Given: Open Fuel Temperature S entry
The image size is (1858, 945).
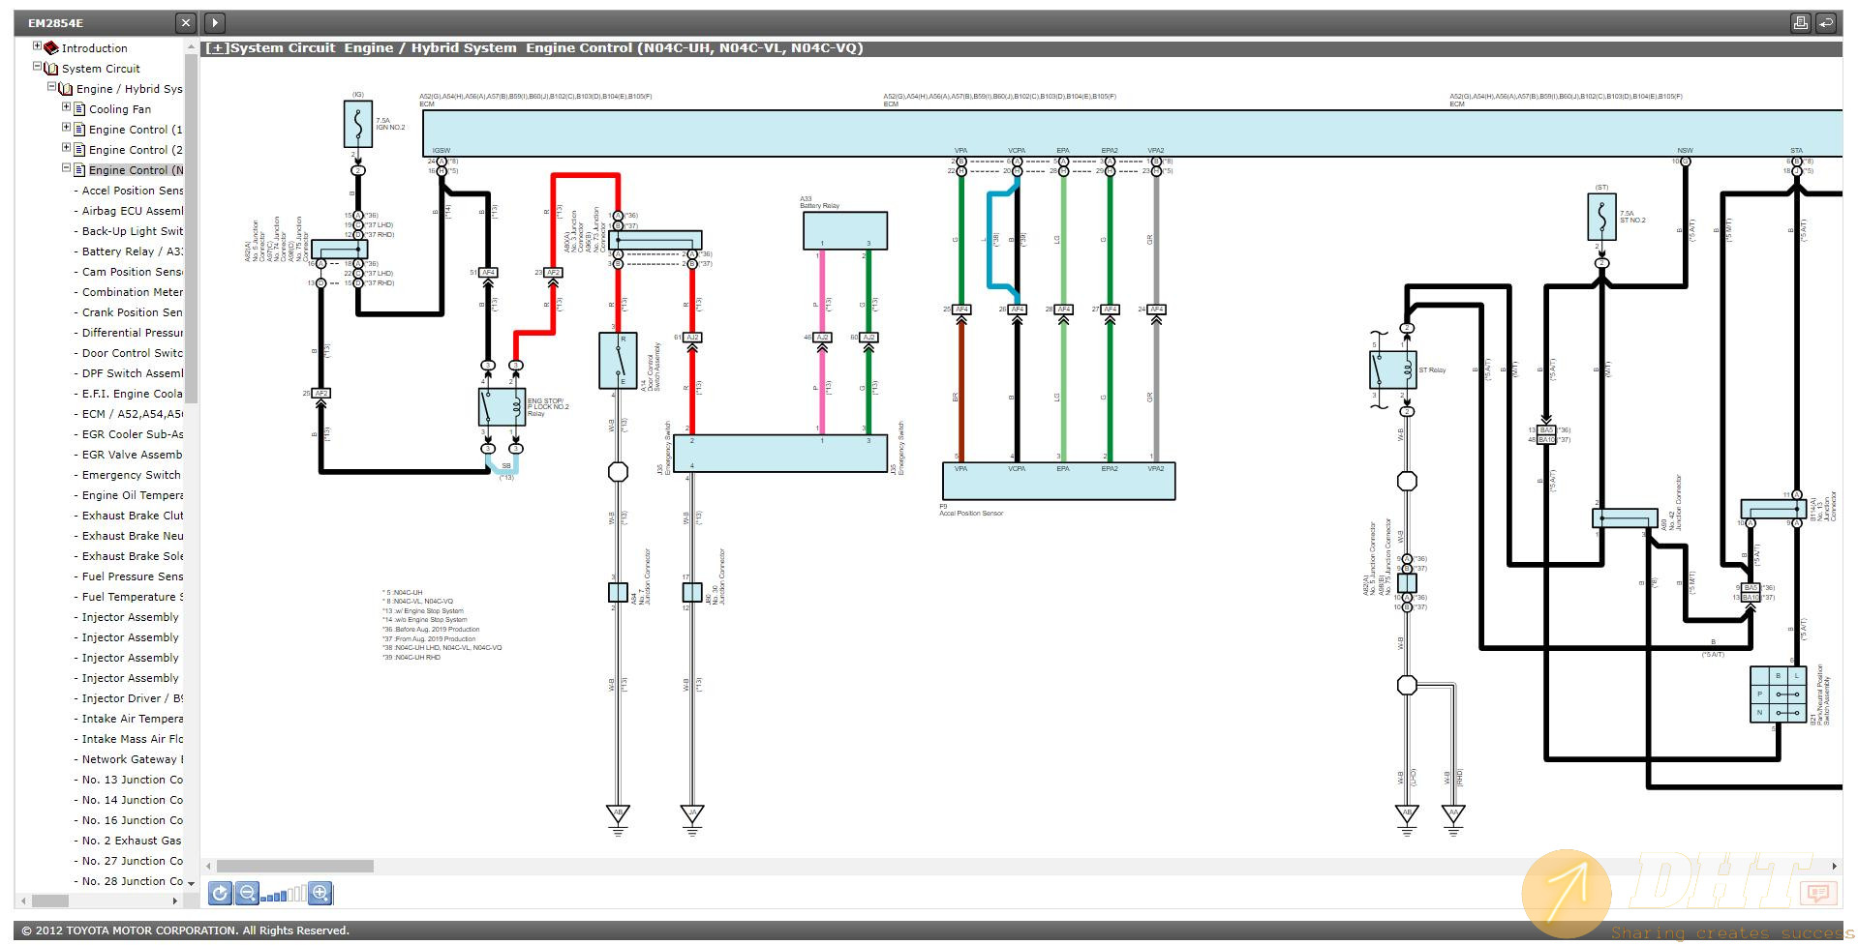Looking at the screenshot, I should pos(133,597).
